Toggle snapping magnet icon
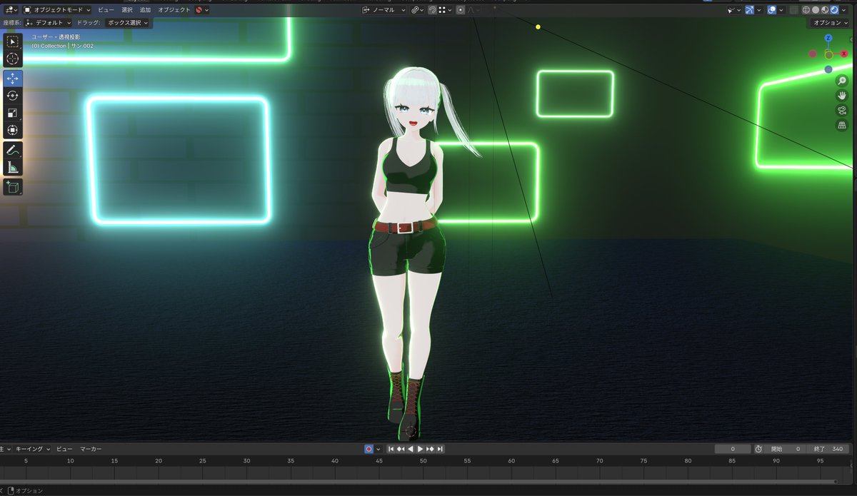Viewport: 857px width, 496px height. pyautogui.click(x=433, y=10)
